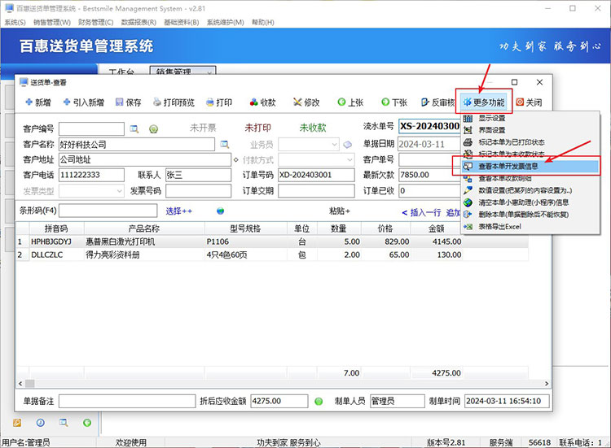This screenshot has width=611, height=448.
Task: Click the icon beside the 业务员 dropdown
Action: [348, 145]
